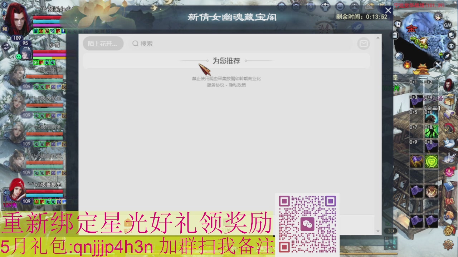Click the white fox icon in right sidebar
Viewport: 458px width, 257px height.
tap(449, 143)
